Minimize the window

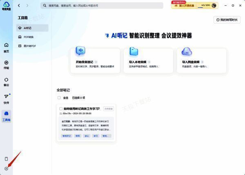[225, 5]
